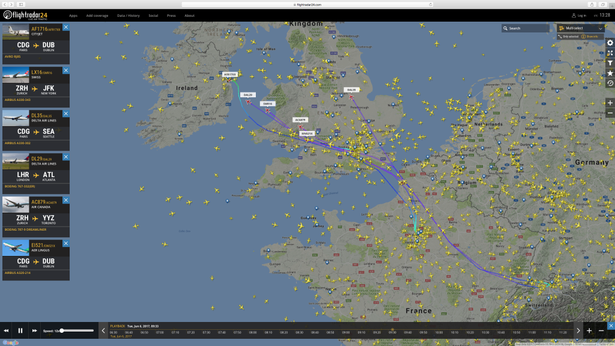615x346 pixels.
Task: Remove AF1716 flight card
Action: coord(66,27)
